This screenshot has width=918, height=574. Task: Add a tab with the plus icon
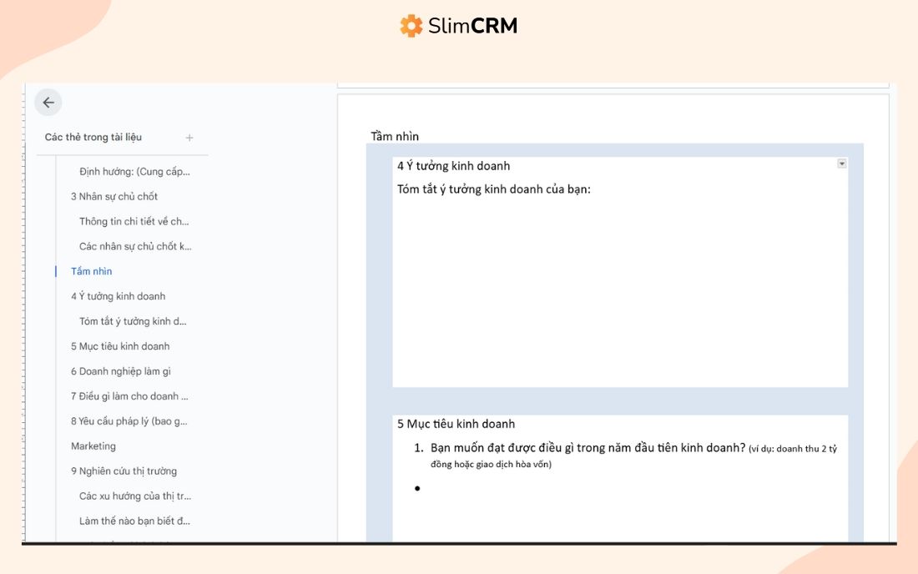tap(189, 138)
